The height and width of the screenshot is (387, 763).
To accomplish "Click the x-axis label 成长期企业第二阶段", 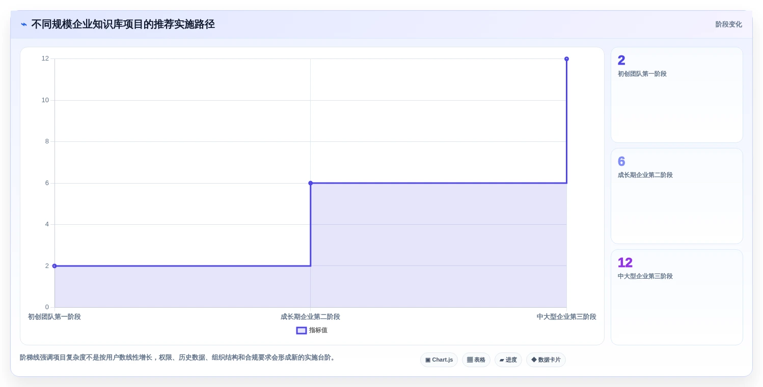I will 310,317.
